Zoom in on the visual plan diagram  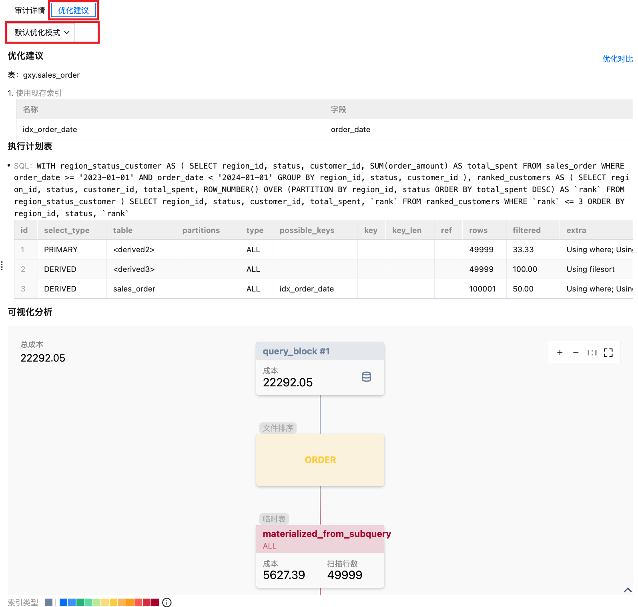(x=560, y=353)
